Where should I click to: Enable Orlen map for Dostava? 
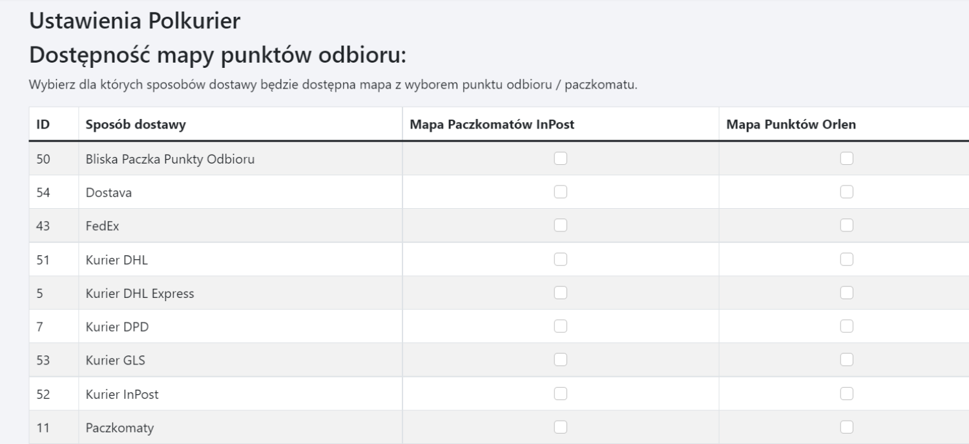(x=846, y=191)
